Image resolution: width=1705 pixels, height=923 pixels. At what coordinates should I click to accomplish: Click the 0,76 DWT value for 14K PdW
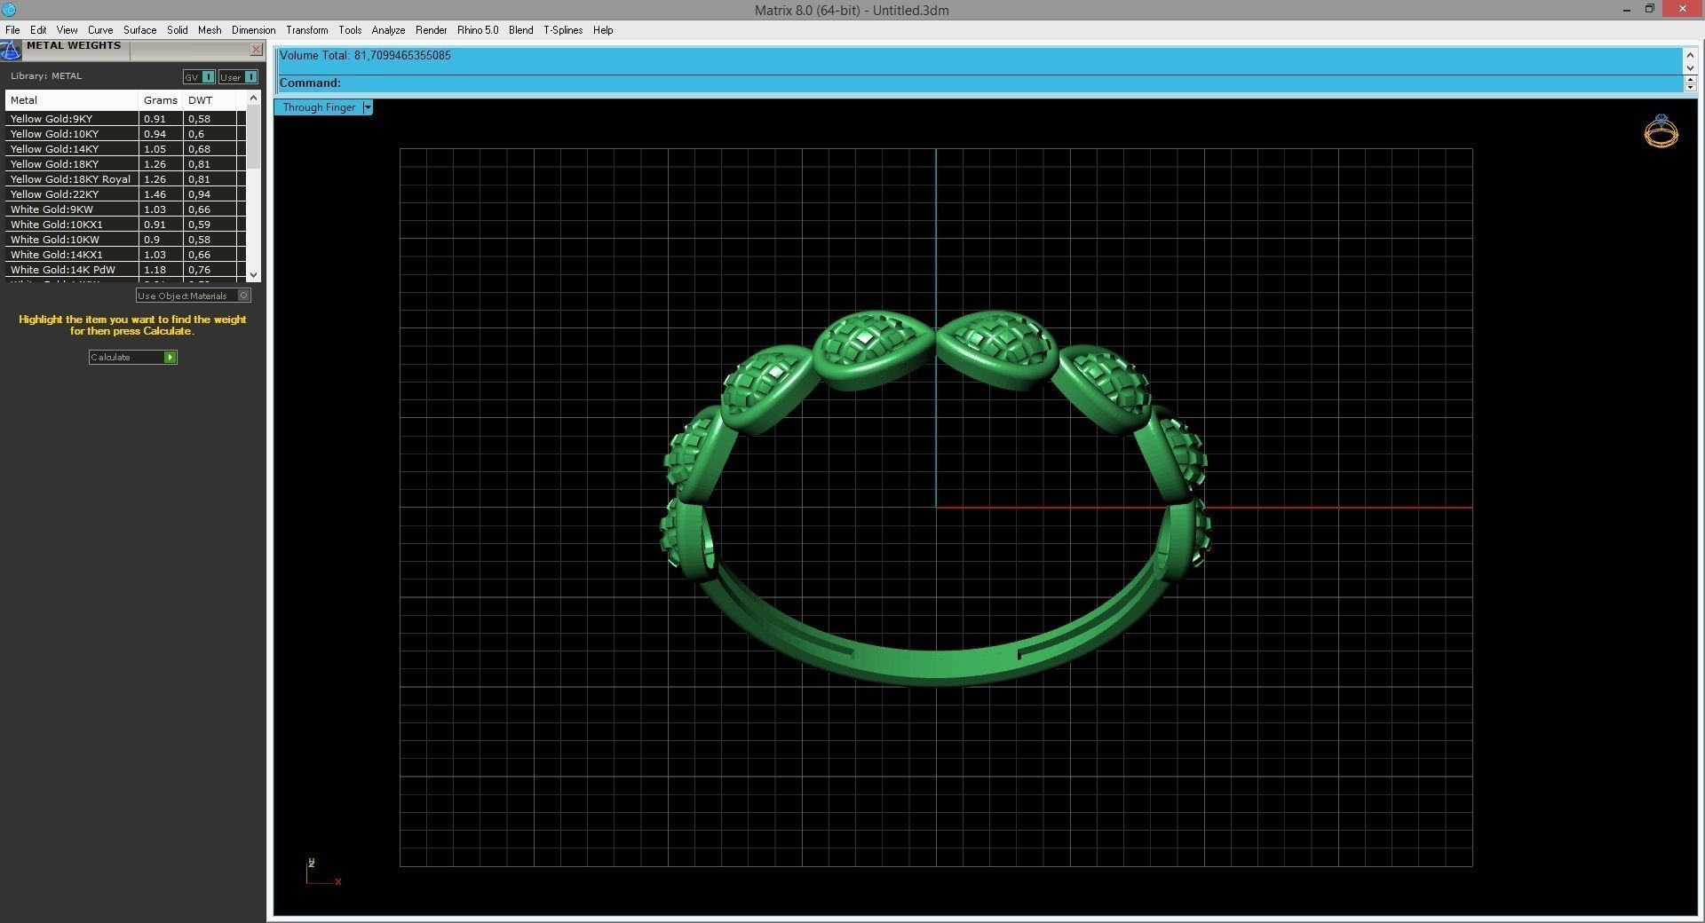point(199,270)
